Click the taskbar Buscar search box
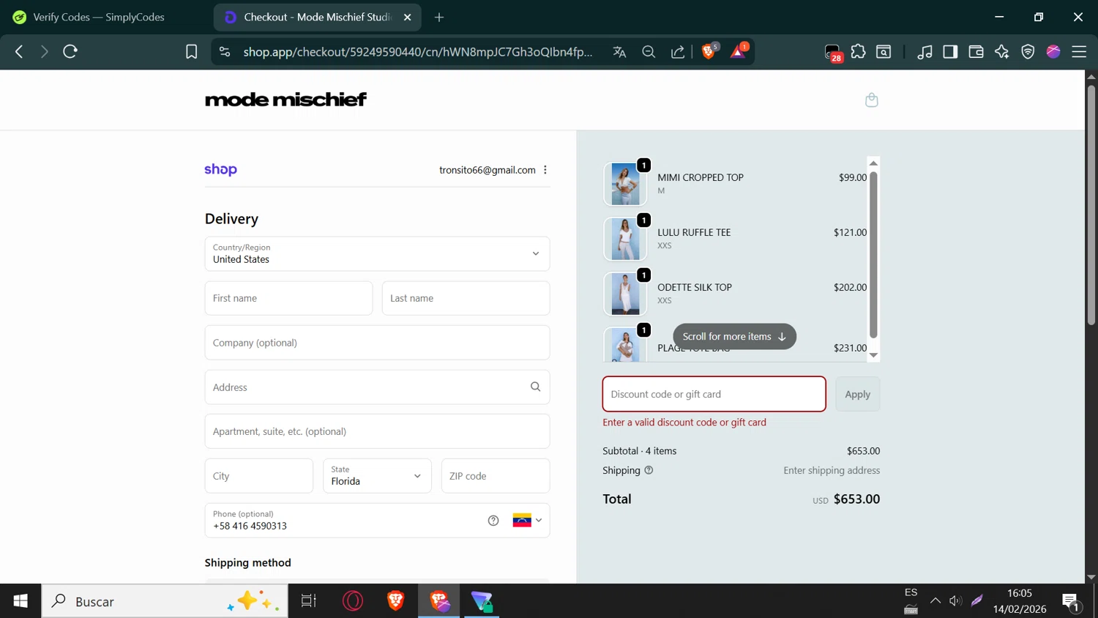The image size is (1098, 618). [165, 601]
